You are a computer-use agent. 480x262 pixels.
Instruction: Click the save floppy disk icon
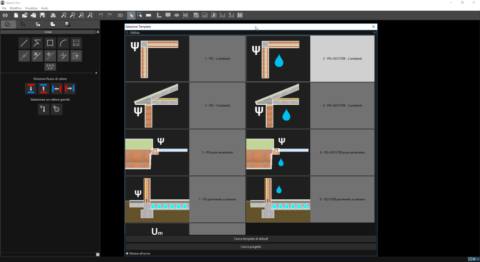tap(42, 15)
